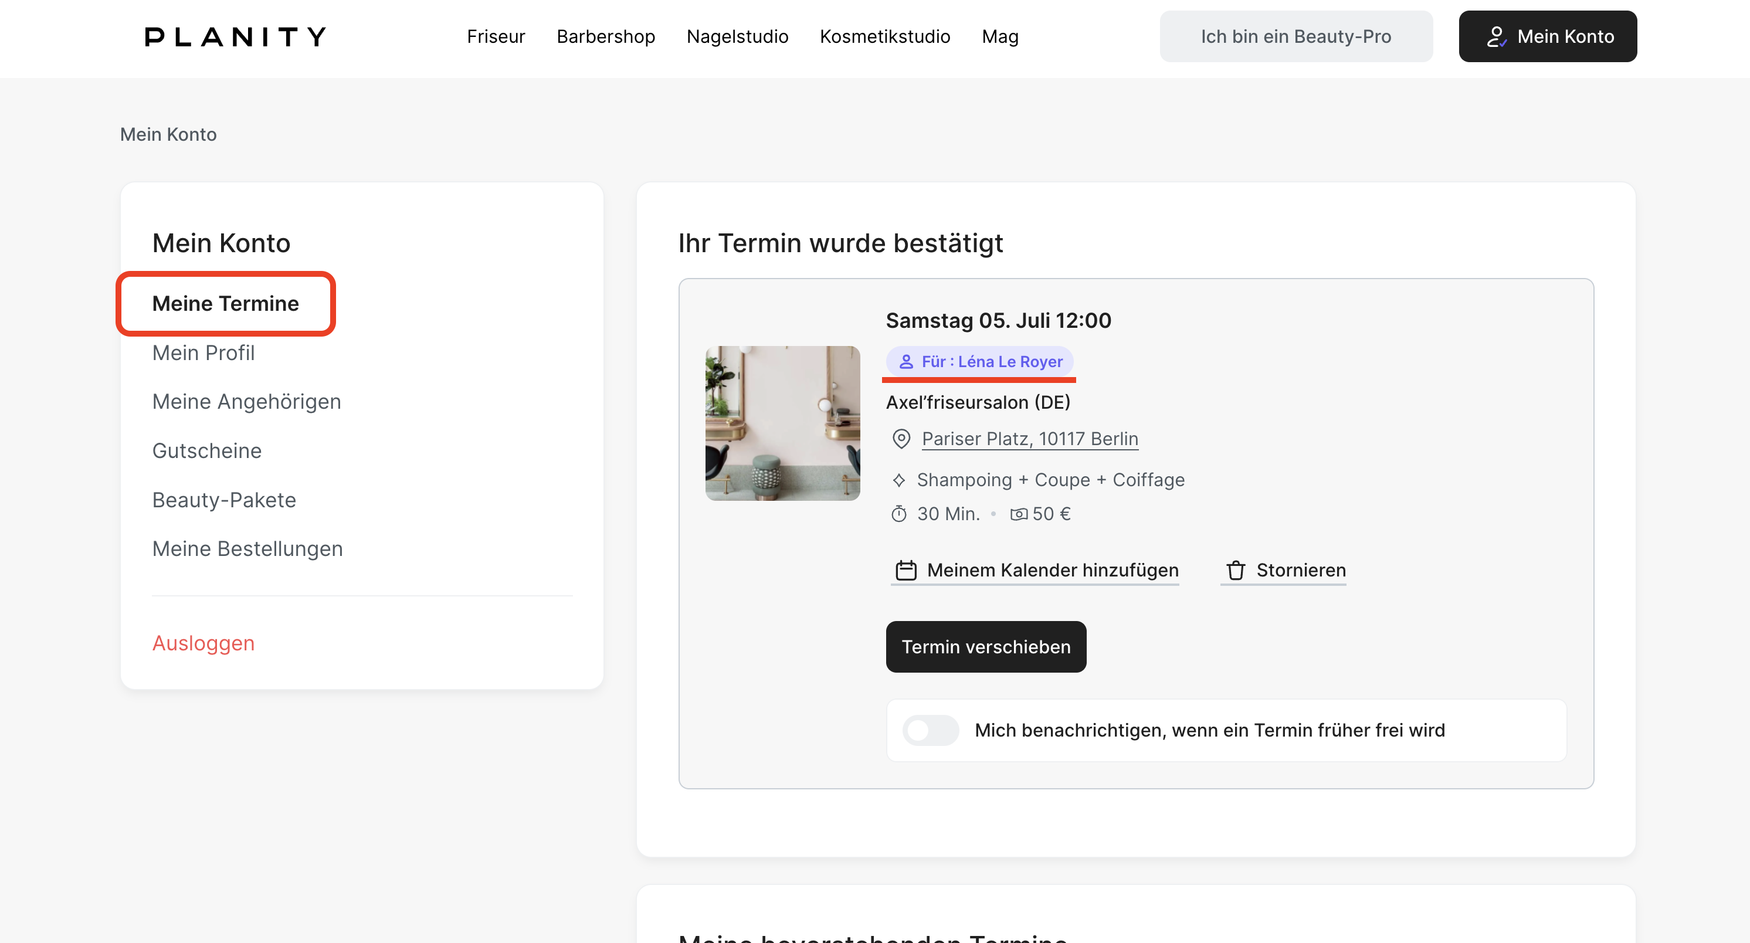Enable notification toggle for earlier appointment
The height and width of the screenshot is (943, 1750).
930,730
